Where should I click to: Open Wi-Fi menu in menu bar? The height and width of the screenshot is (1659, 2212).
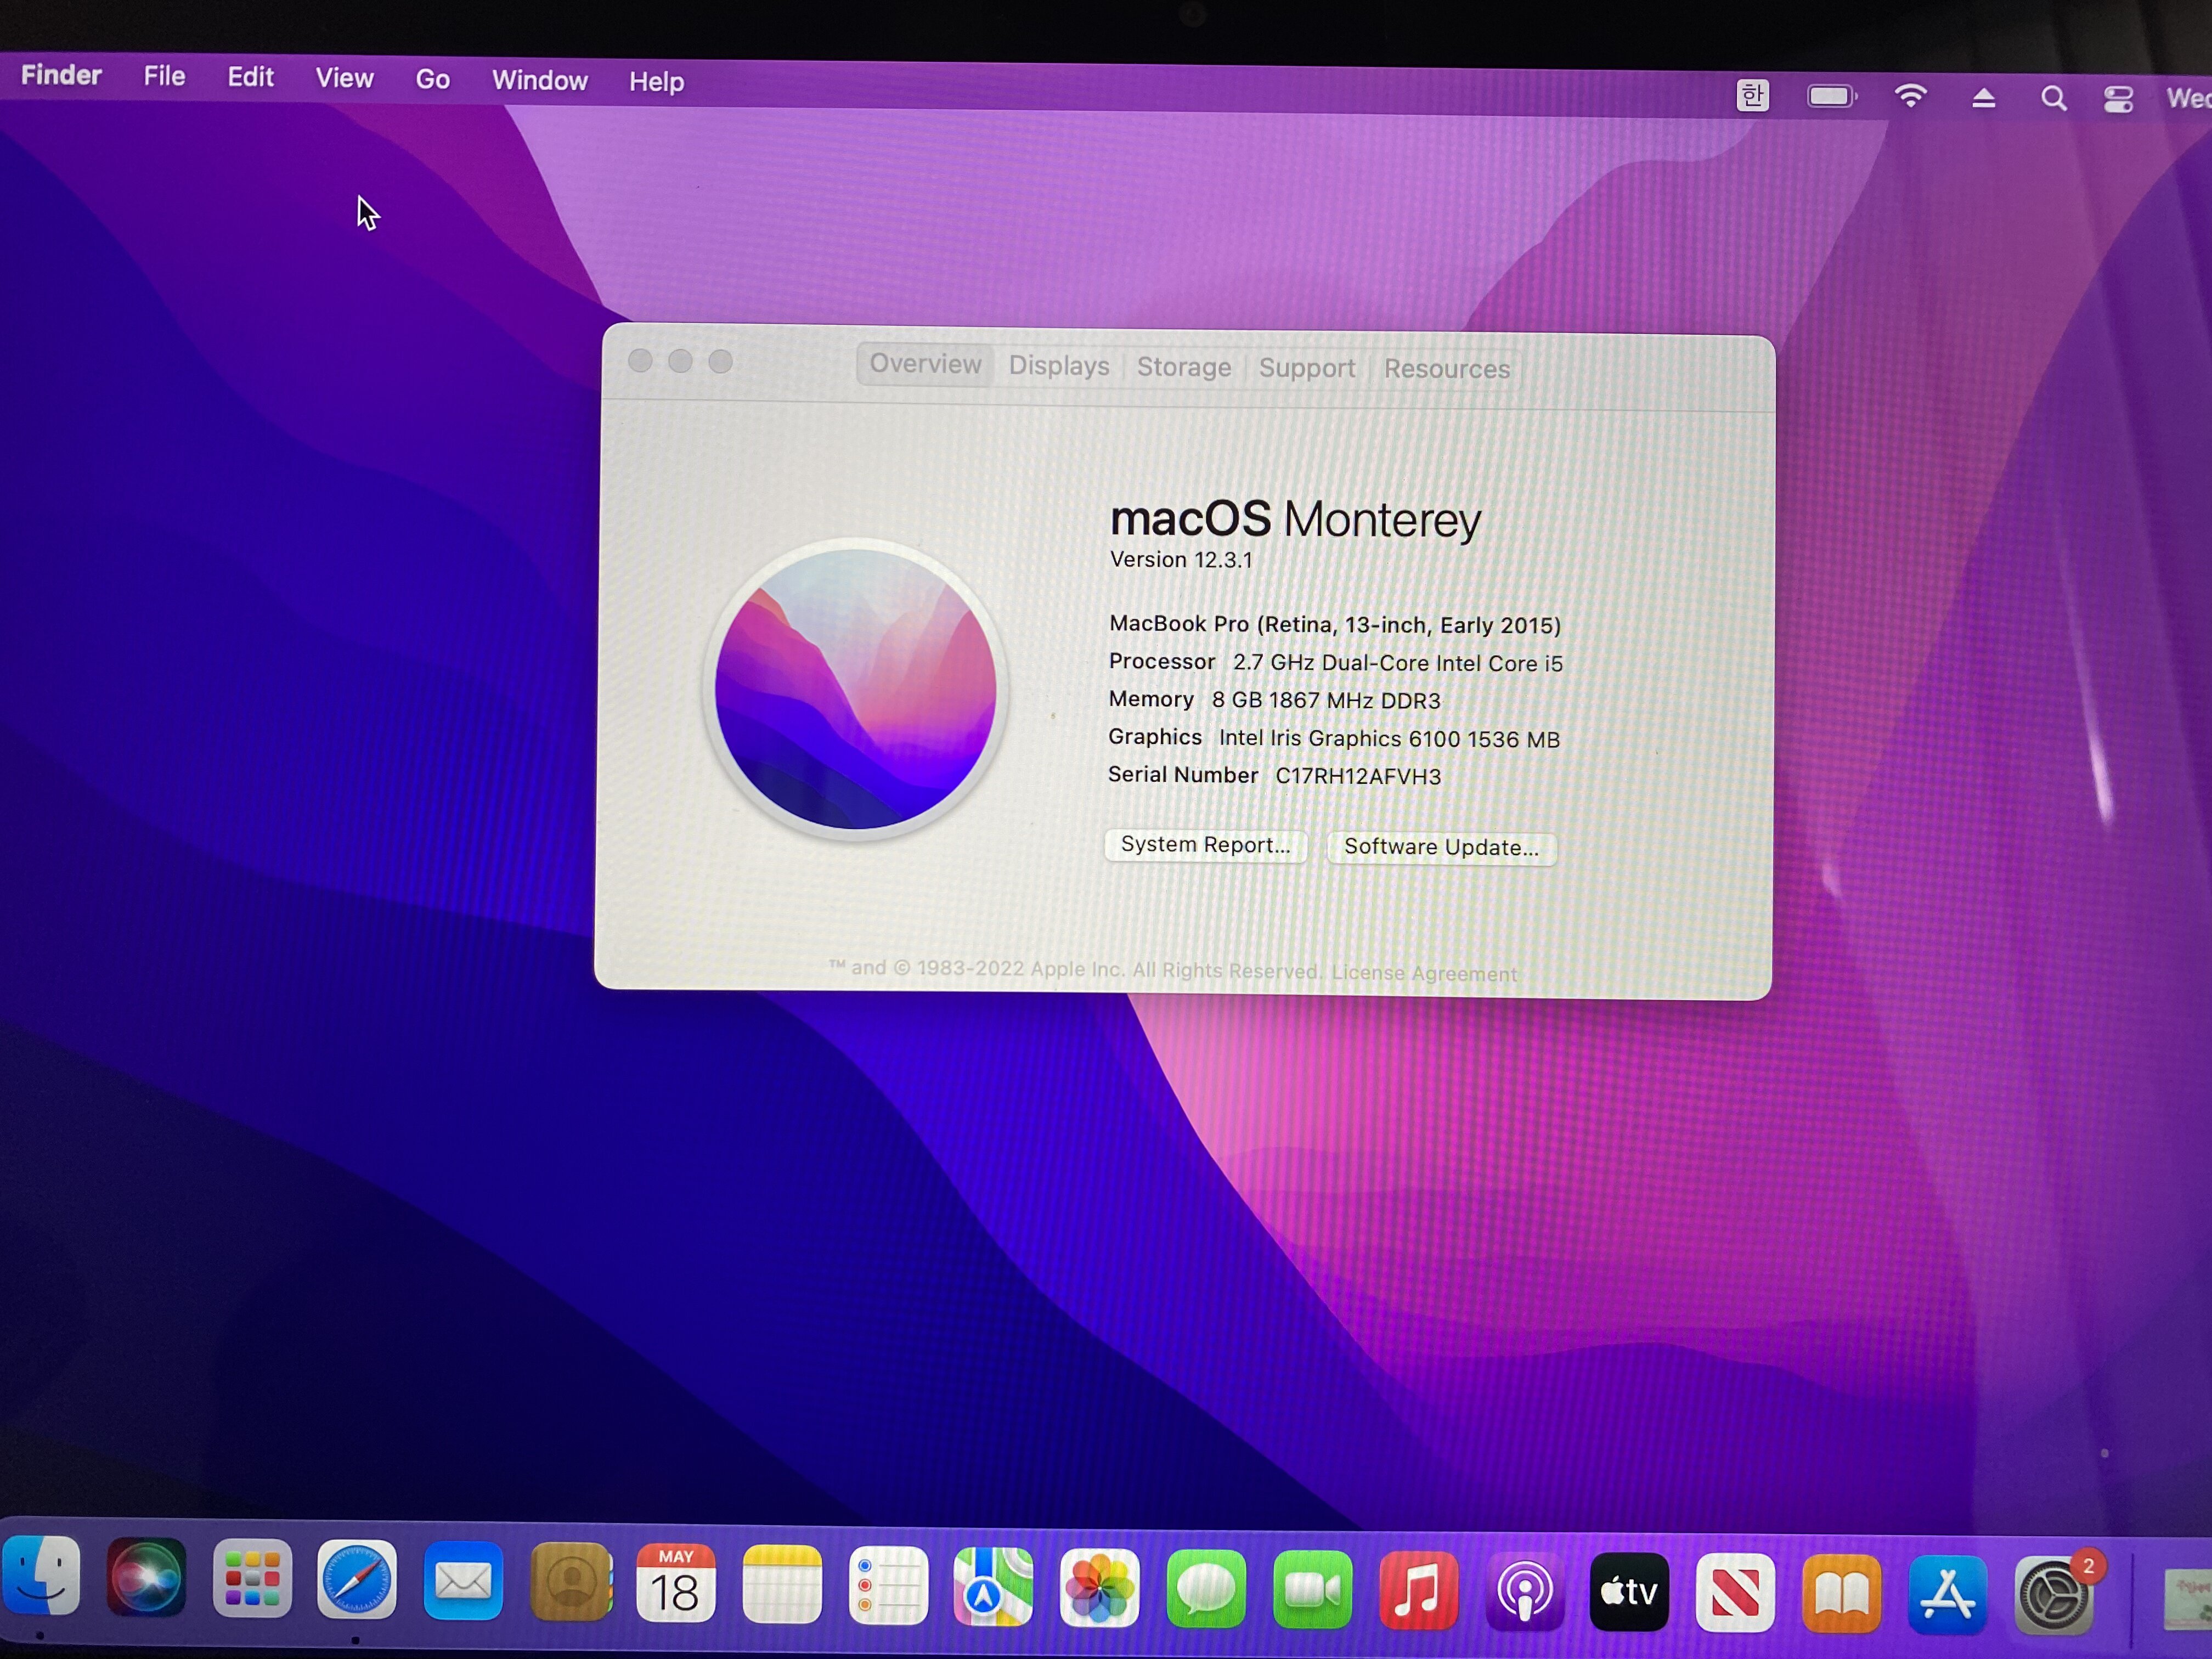pos(1910,96)
